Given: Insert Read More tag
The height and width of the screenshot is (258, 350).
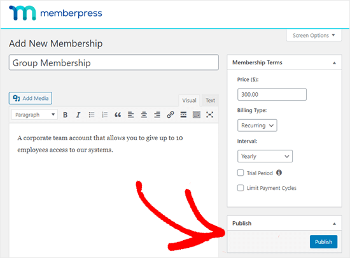Looking at the screenshot, I should (183, 115).
